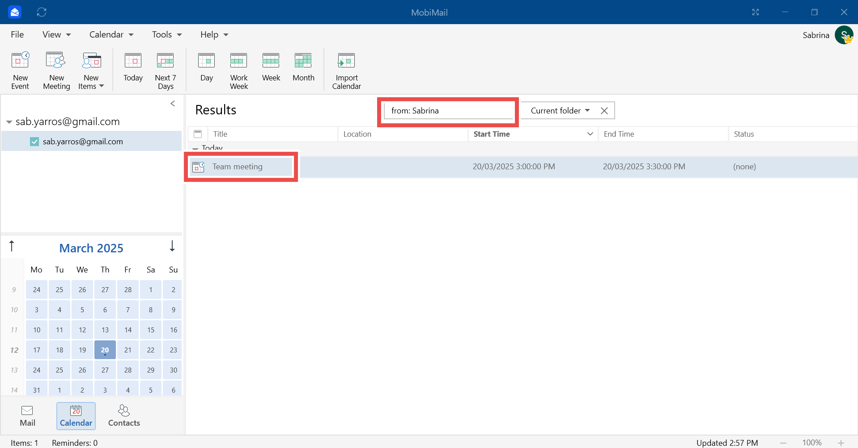Click the Results heading
The height and width of the screenshot is (448, 858).
[216, 110]
